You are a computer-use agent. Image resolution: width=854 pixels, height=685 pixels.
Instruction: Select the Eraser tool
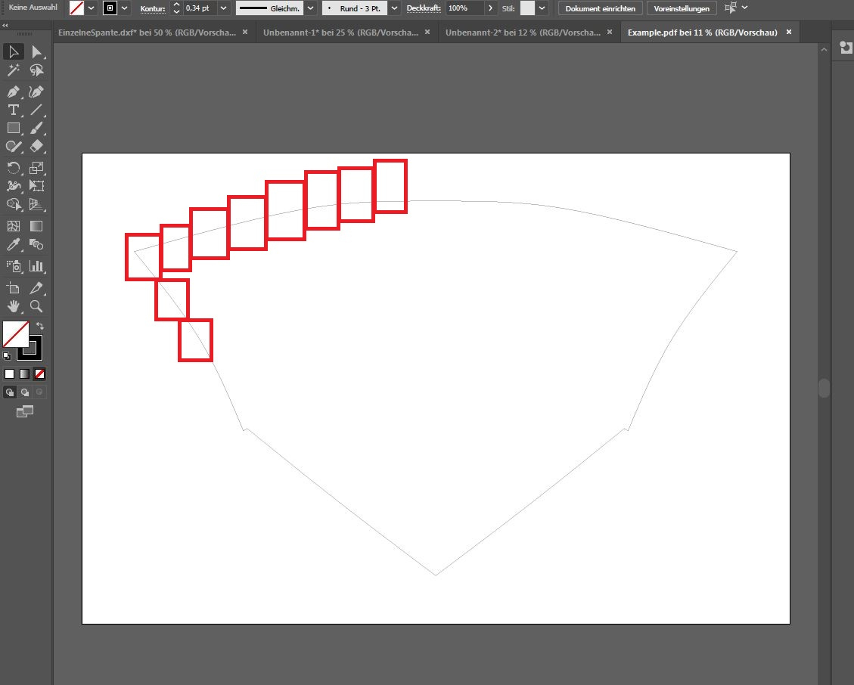[39, 147]
